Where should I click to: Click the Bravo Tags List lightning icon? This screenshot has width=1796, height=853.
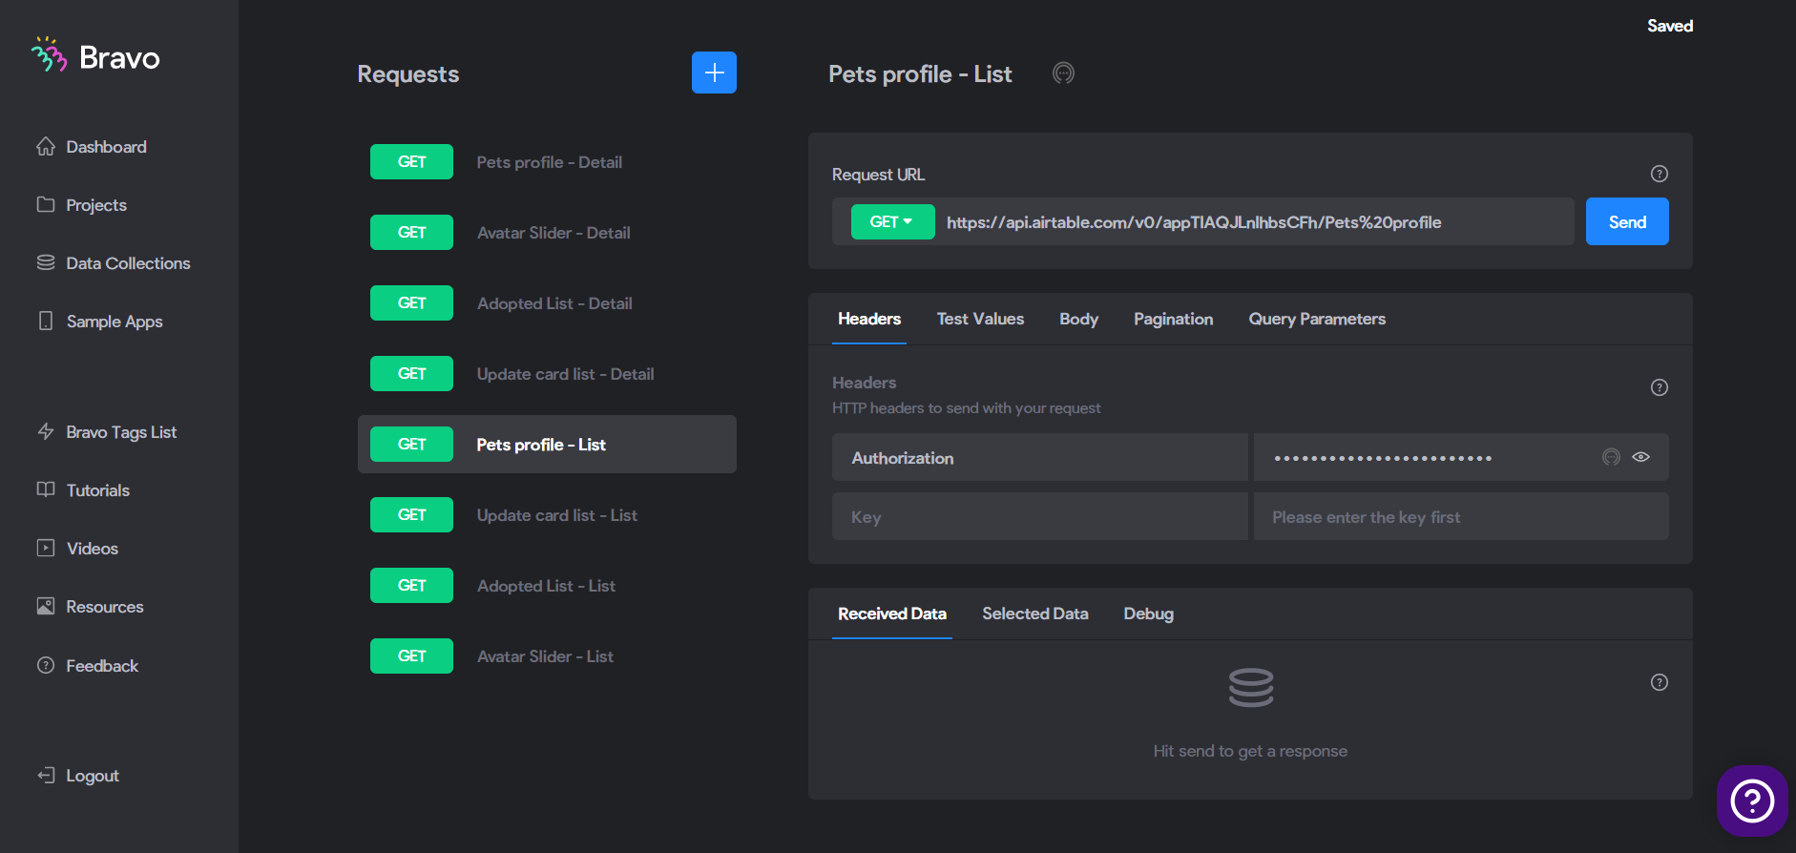[46, 431]
